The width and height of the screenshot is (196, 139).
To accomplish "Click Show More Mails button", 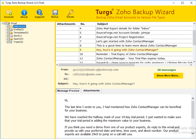I will 169,76.
